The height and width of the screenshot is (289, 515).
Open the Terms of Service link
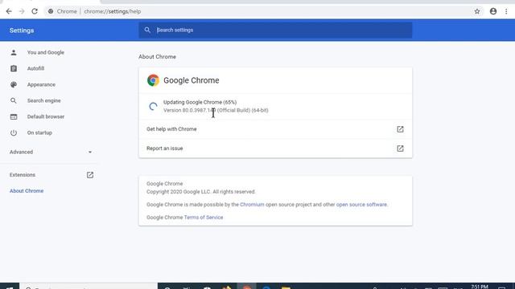pos(204,218)
